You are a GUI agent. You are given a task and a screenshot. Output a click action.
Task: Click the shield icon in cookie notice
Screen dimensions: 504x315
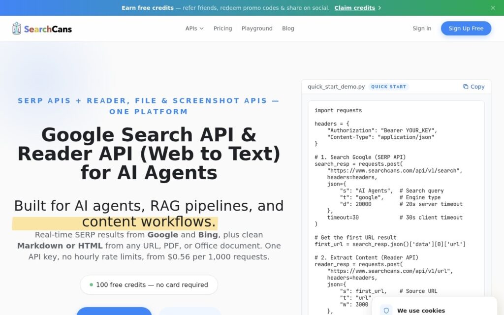pos(386,311)
